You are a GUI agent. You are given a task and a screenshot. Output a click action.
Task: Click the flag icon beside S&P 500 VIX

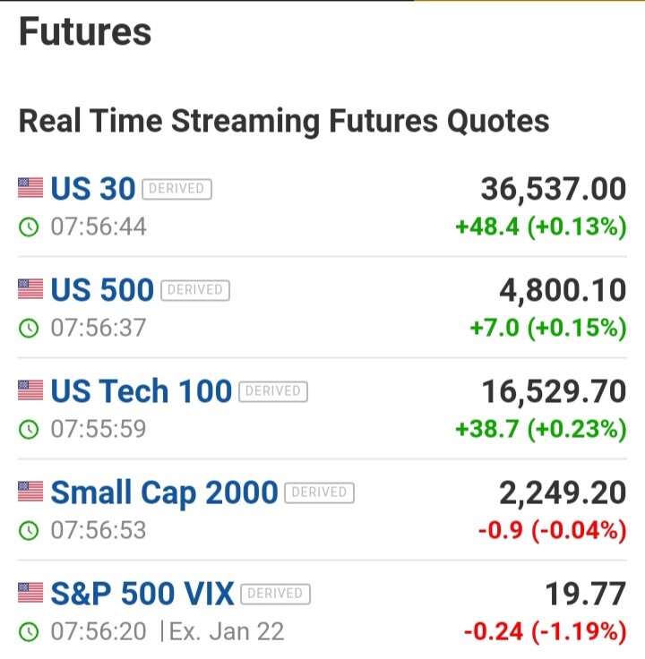click(30, 593)
